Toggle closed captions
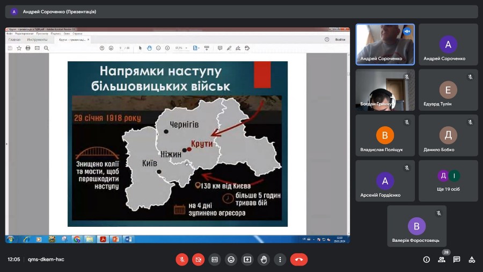Viewport: 483px width, 272px height. (215, 259)
